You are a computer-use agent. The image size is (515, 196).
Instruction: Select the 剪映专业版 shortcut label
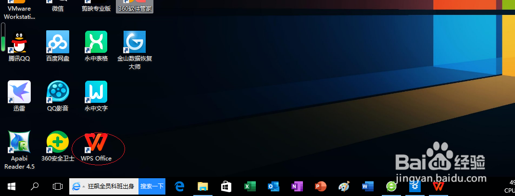click(96, 9)
